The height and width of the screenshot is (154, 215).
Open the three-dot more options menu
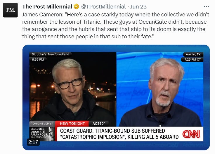[x=206, y=6]
